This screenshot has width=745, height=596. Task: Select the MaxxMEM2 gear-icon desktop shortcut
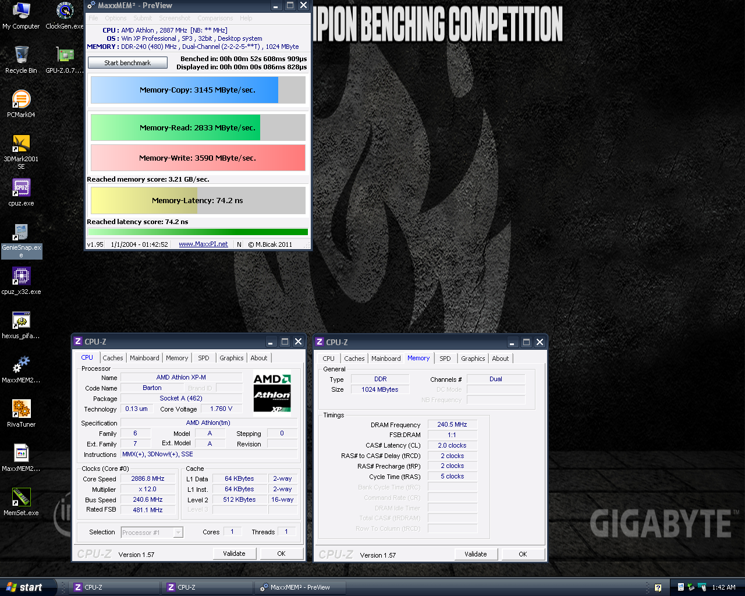21,370
